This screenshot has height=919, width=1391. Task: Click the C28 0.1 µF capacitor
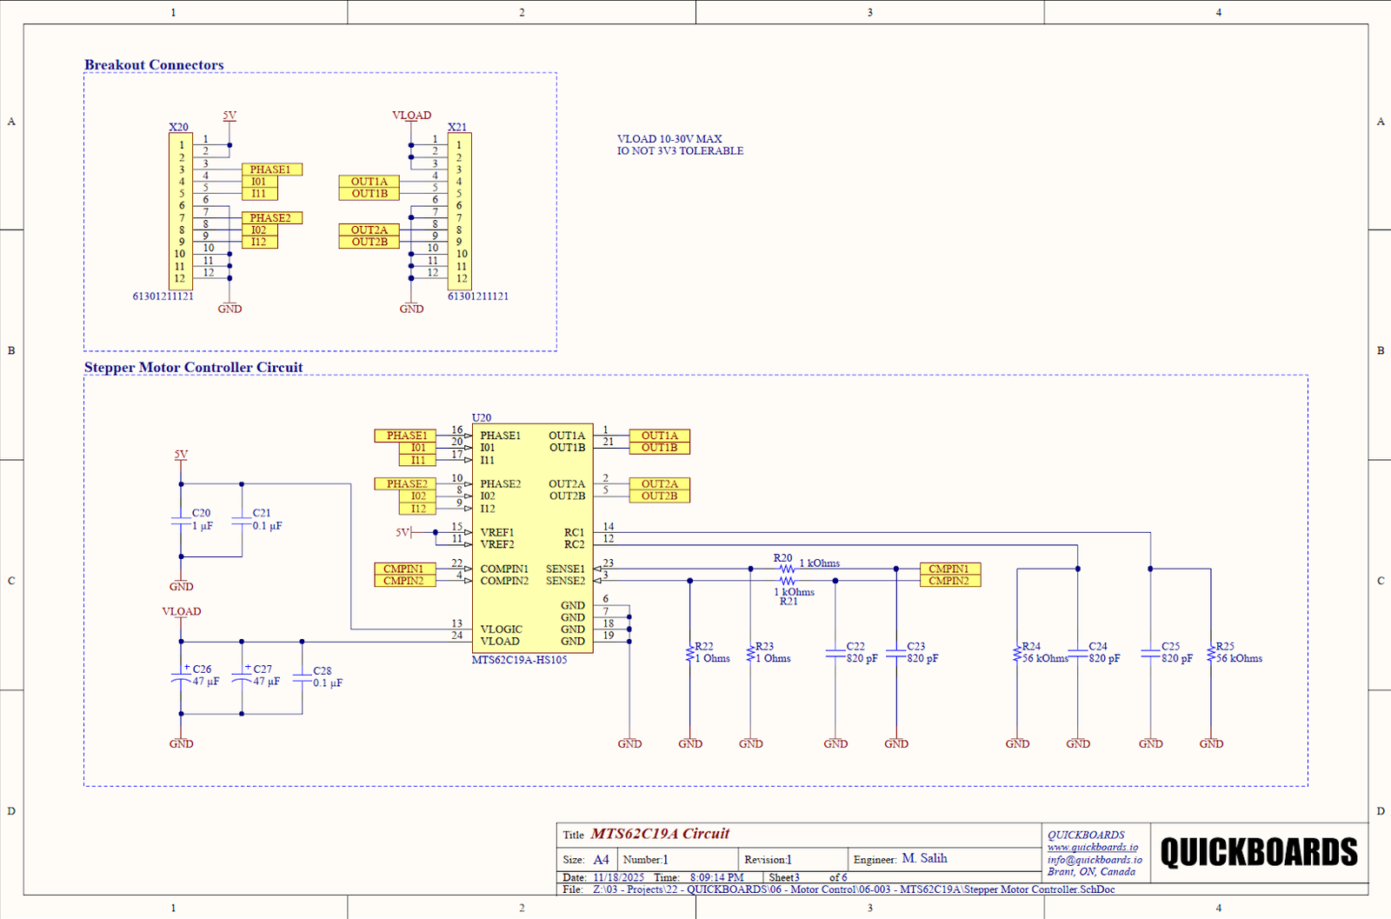pyautogui.click(x=303, y=676)
